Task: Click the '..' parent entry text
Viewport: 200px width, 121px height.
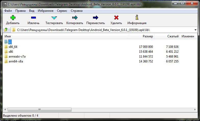Action: (x=10, y=42)
